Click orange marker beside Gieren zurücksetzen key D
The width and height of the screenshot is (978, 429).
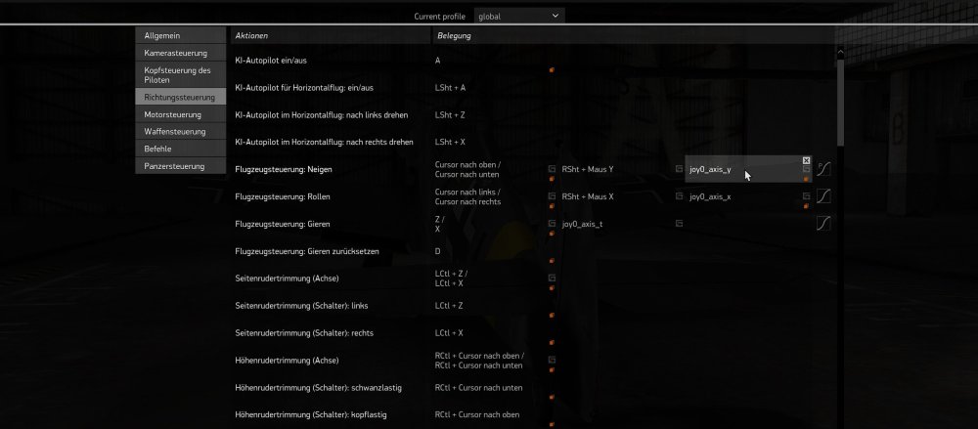point(552,262)
